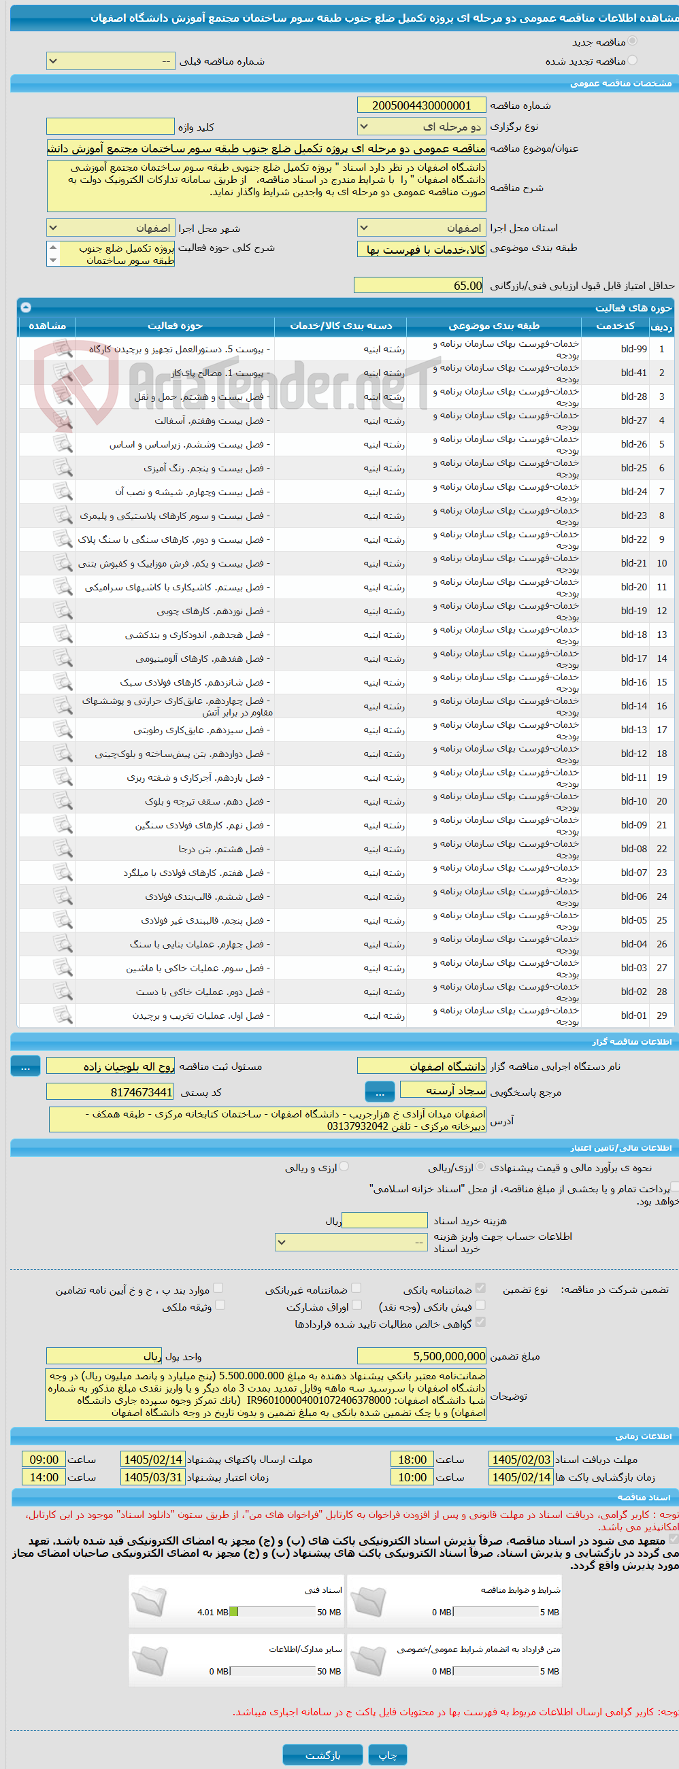
Task: Open view icon for row bld-20
Action: coord(63,587)
